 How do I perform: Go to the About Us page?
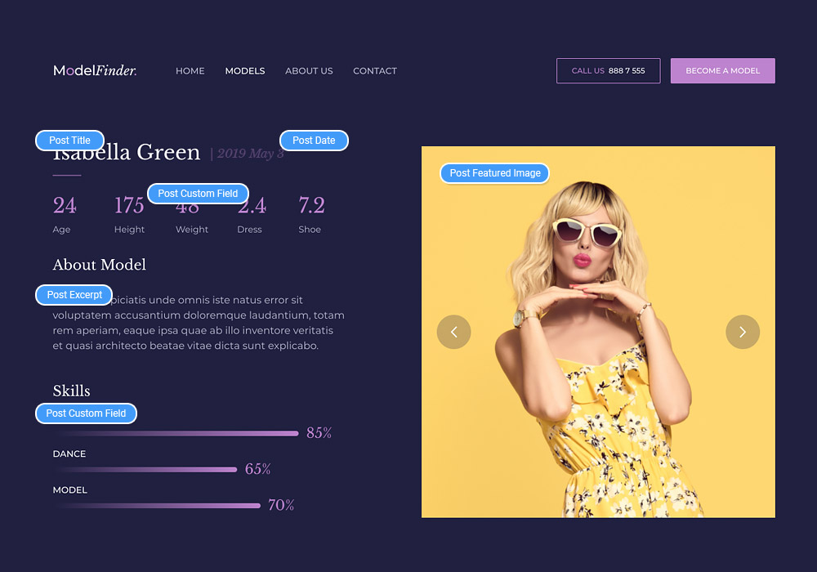(x=309, y=71)
